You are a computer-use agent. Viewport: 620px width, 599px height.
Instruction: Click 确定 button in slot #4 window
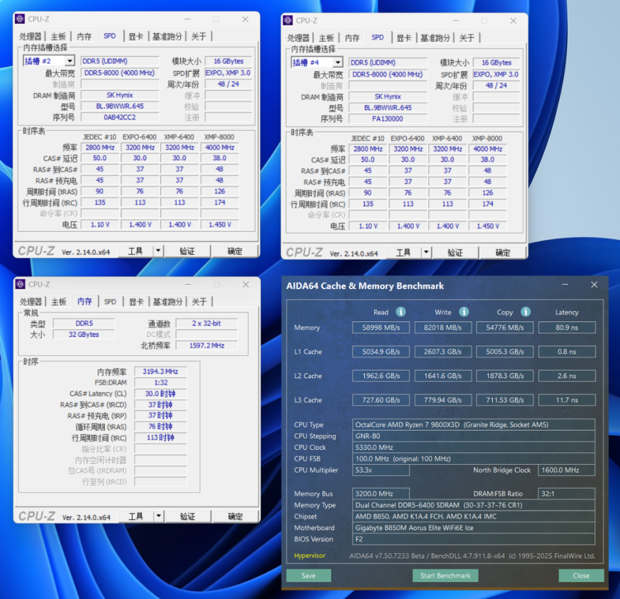[503, 252]
